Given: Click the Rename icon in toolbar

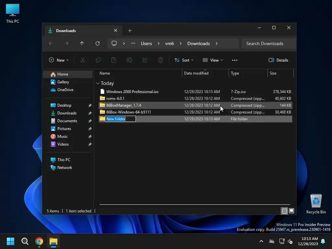Looking at the screenshot, I should [x=129, y=60].
